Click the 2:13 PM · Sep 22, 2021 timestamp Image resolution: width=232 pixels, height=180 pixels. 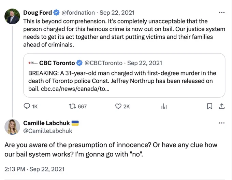[34, 169]
